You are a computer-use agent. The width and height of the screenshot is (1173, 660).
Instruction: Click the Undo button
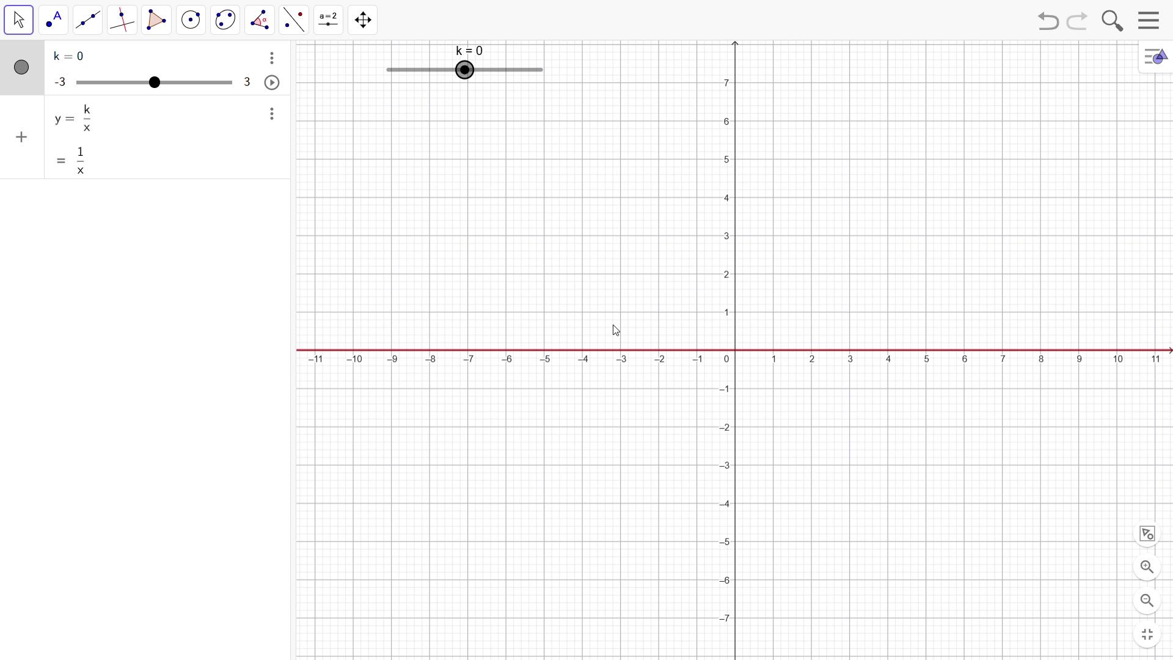click(1048, 21)
